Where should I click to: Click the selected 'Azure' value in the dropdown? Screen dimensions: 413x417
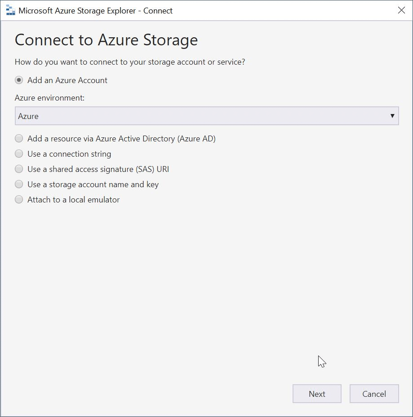pos(28,116)
